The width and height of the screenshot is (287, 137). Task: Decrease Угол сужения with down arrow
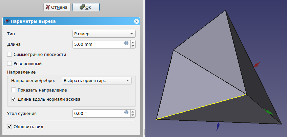pyautogui.click(x=133, y=116)
